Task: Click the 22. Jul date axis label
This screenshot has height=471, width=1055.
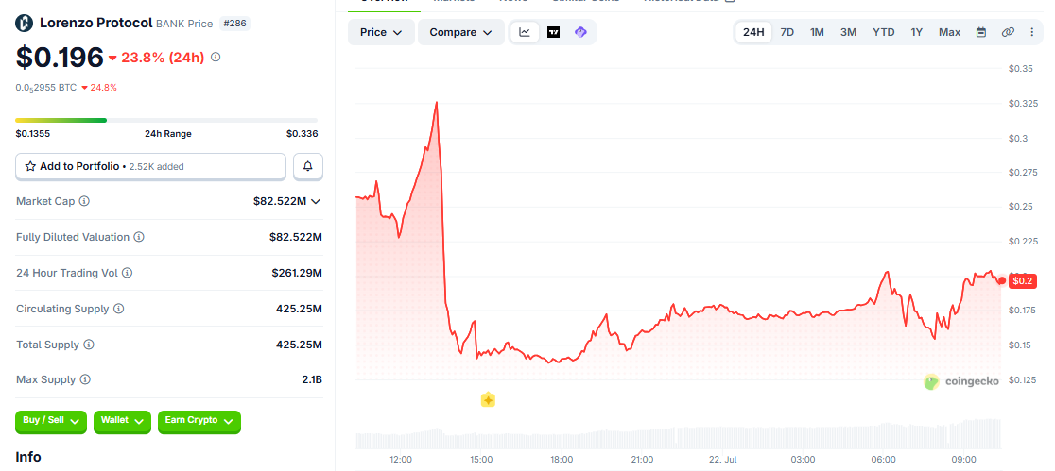Action: pos(722,460)
